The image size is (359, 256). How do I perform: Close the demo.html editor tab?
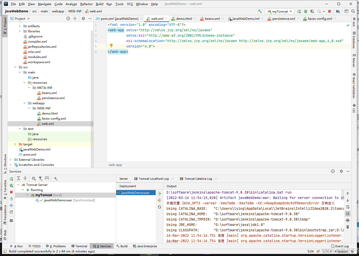point(195,18)
